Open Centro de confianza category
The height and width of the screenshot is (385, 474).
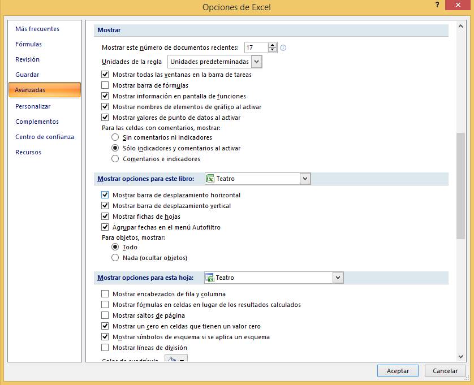[x=45, y=137]
